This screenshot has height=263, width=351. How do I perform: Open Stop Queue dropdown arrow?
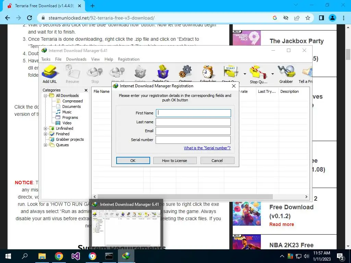[273, 74]
